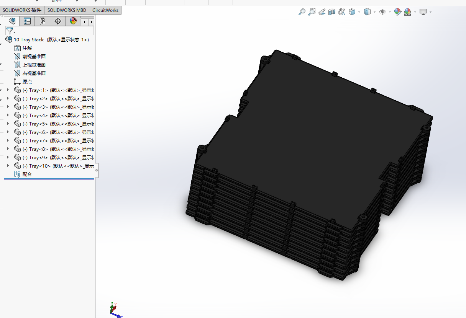Toggle the Section View icon
466x318 pixels.
[332, 12]
